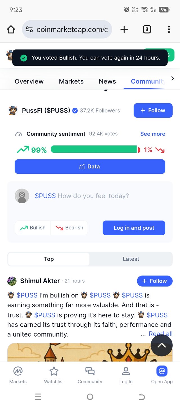Open the Data chart button

pos(90,166)
